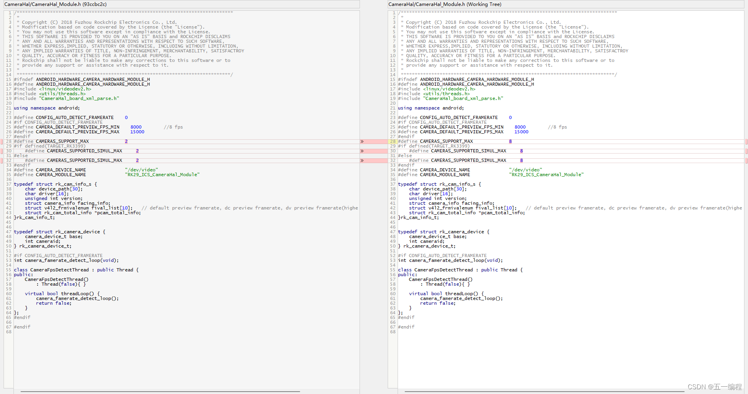Click 'class CameraFpsDetectThread : public Thread {' in right pane

pos(461,270)
